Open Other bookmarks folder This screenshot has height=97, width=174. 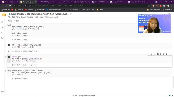[x=154, y=10]
